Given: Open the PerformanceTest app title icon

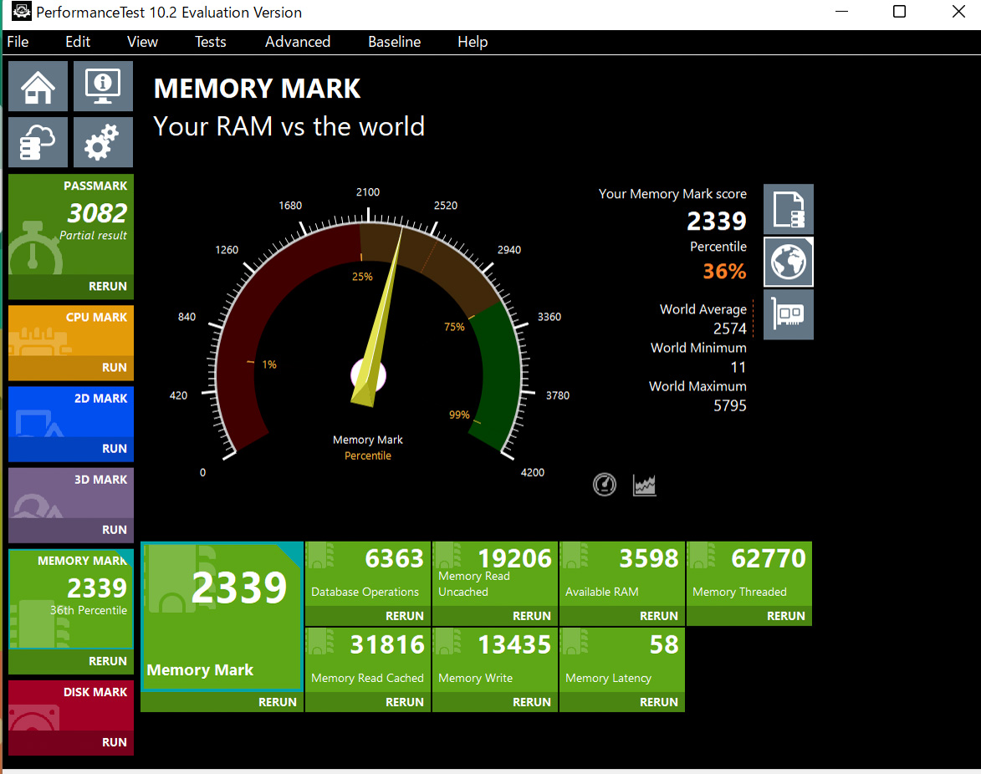Looking at the screenshot, I should tap(21, 11).
